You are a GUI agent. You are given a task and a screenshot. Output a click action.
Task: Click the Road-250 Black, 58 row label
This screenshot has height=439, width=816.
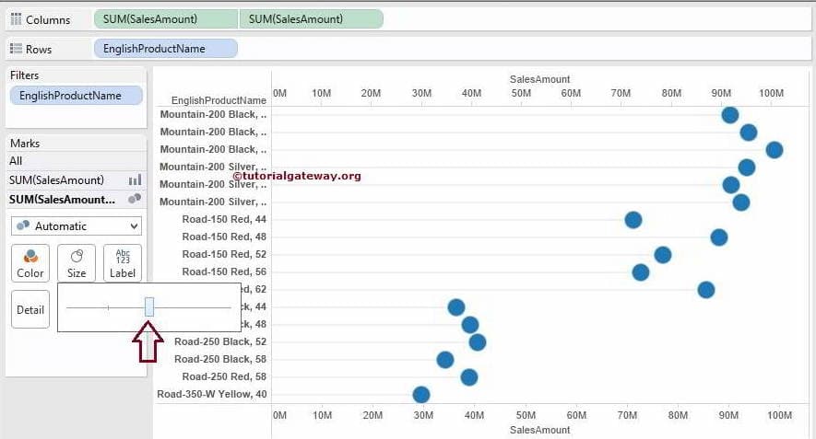(x=220, y=359)
